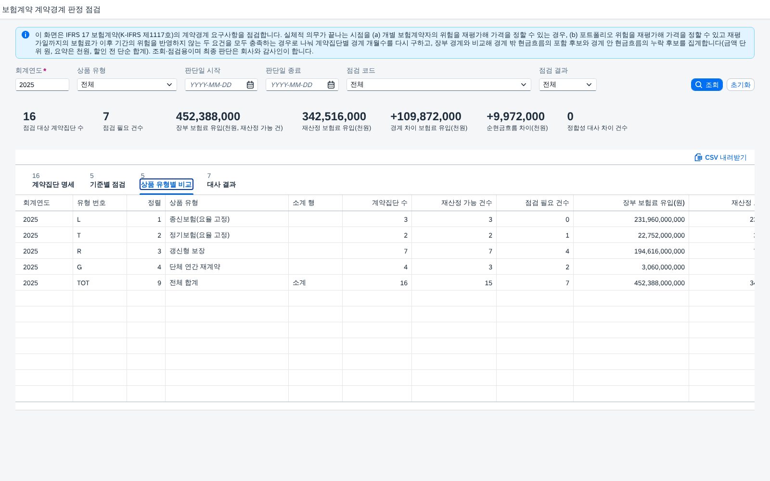Click the 유형 번호 column header

point(100,203)
